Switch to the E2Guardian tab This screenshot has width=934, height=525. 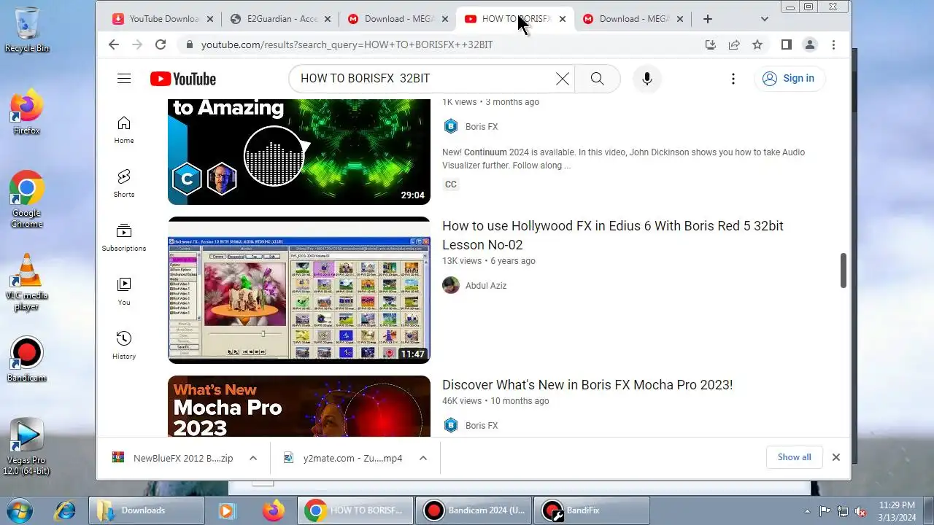pos(279,19)
